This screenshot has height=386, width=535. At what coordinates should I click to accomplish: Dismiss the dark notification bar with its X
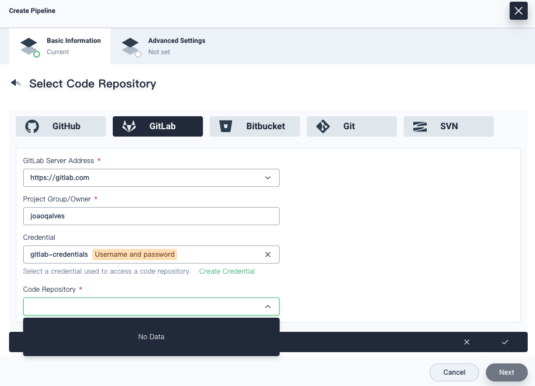coord(467,342)
